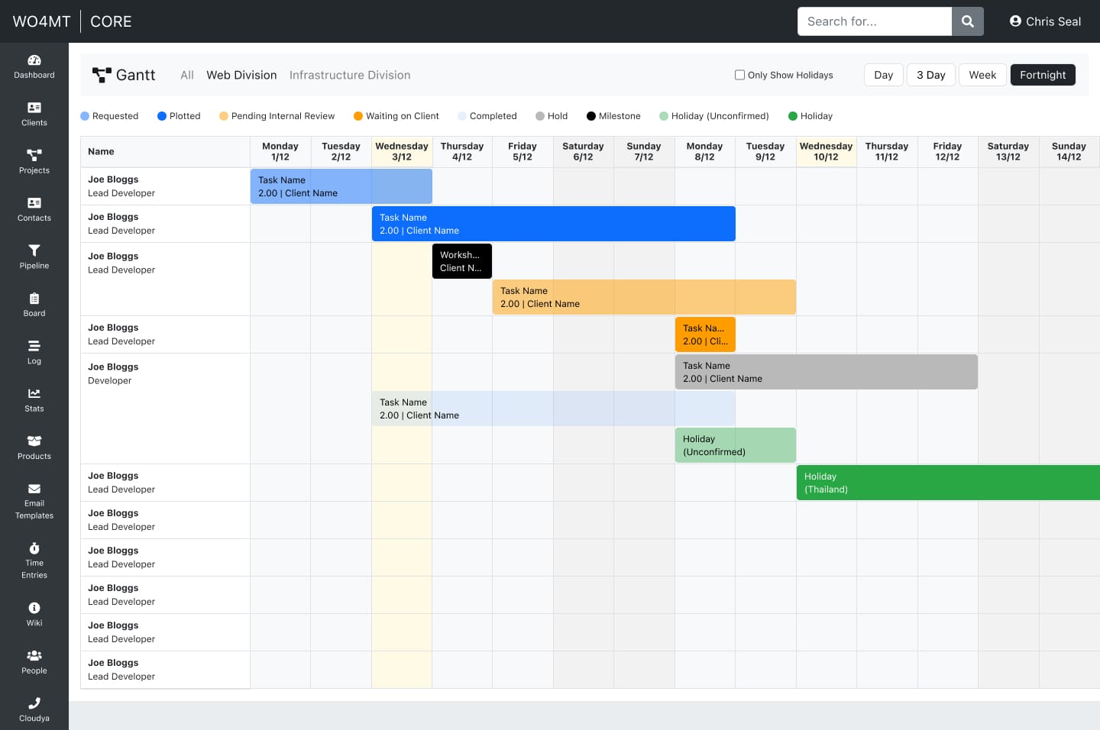
Task: Open the Stats chart icon
Action: click(34, 394)
